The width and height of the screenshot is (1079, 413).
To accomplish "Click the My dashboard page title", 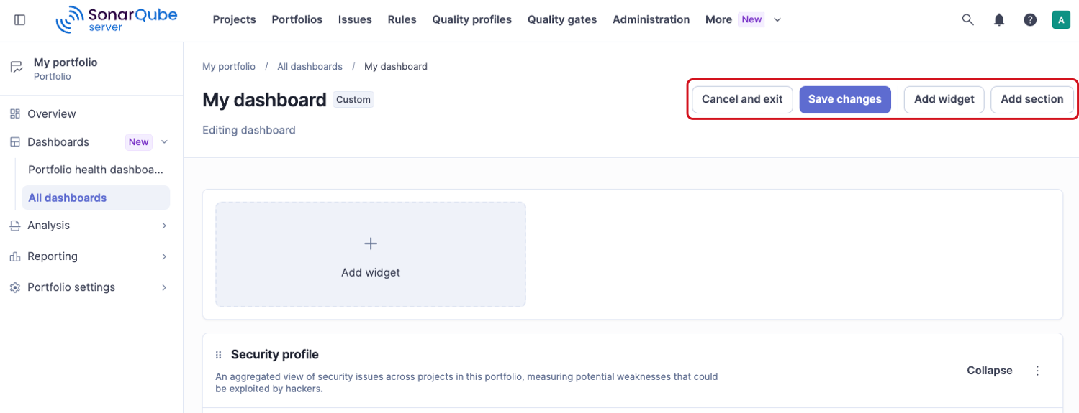I will click(x=264, y=100).
